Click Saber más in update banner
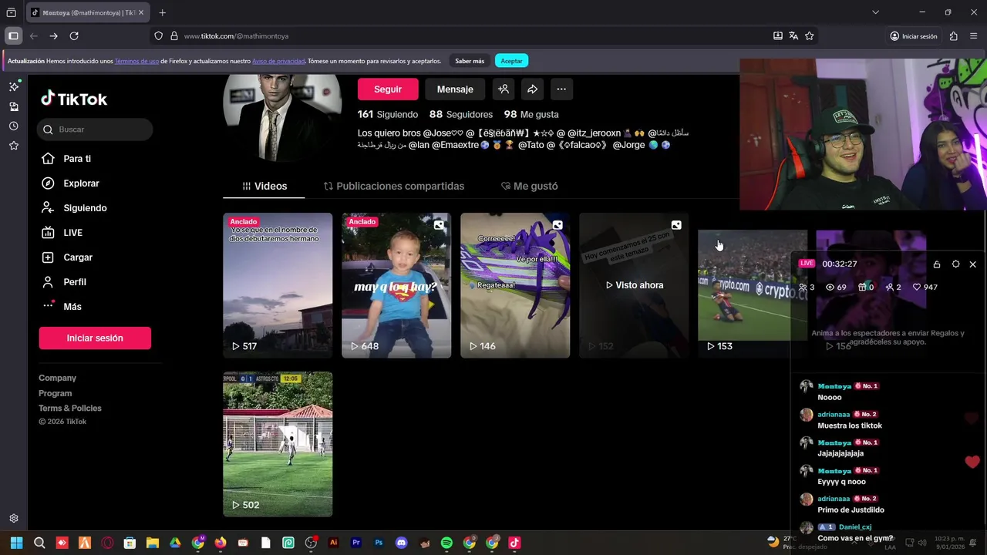This screenshot has height=555, width=987. point(470,61)
